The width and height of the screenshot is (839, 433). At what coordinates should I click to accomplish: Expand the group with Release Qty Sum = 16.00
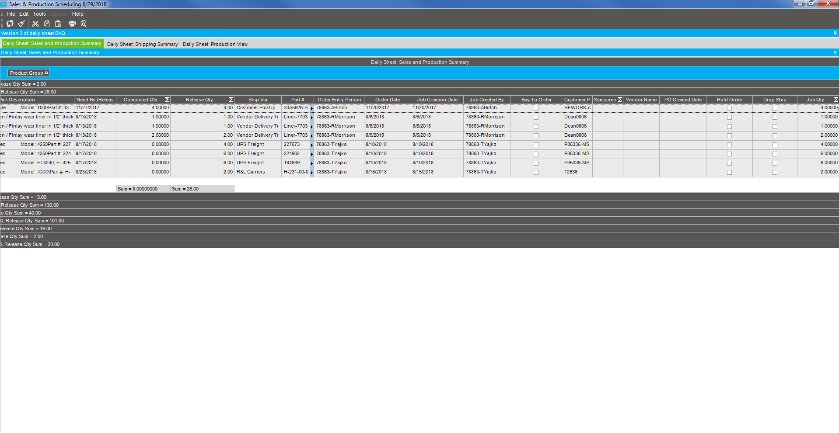tap(419, 229)
